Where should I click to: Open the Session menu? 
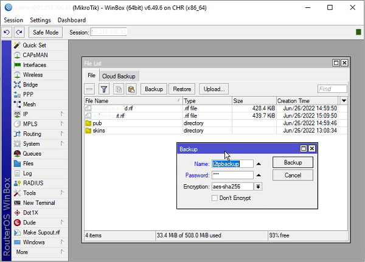click(13, 20)
